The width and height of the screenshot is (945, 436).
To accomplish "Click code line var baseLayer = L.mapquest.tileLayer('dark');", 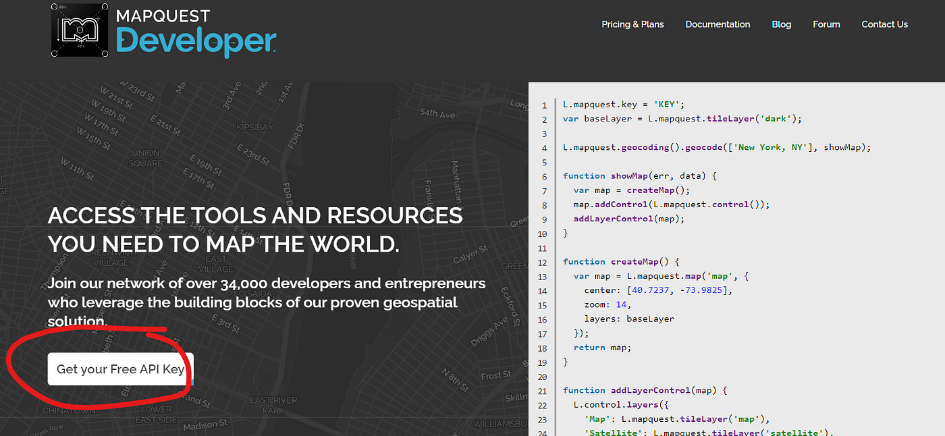I will pyautogui.click(x=682, y=119).
